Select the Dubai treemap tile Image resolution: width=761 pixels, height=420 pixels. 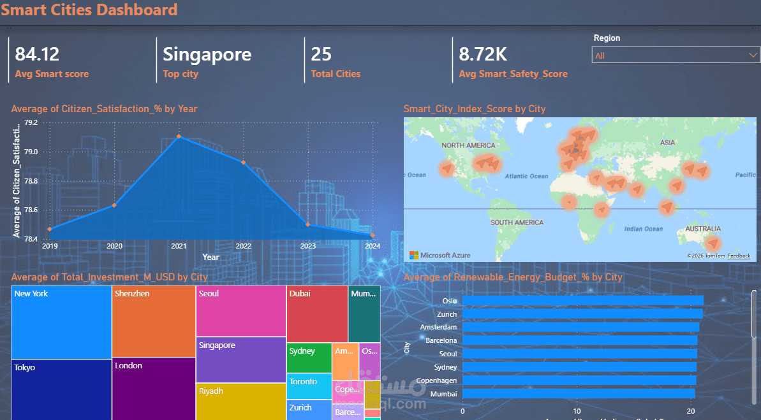pyautogui.click(x=317, y=314)
